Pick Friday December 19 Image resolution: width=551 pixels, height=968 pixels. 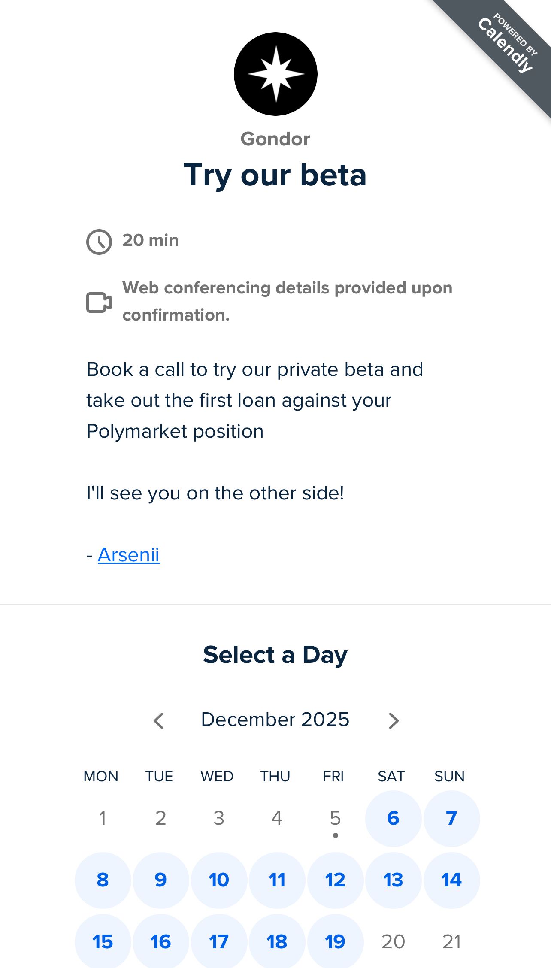335,941
